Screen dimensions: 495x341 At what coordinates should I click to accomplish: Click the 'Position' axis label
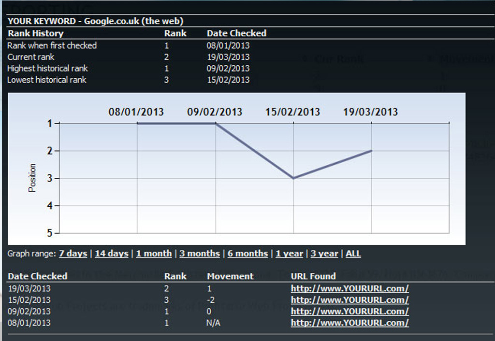click(x=32, y=178)
